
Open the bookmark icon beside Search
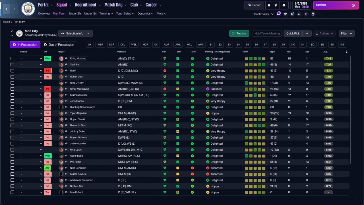(269, 5)
